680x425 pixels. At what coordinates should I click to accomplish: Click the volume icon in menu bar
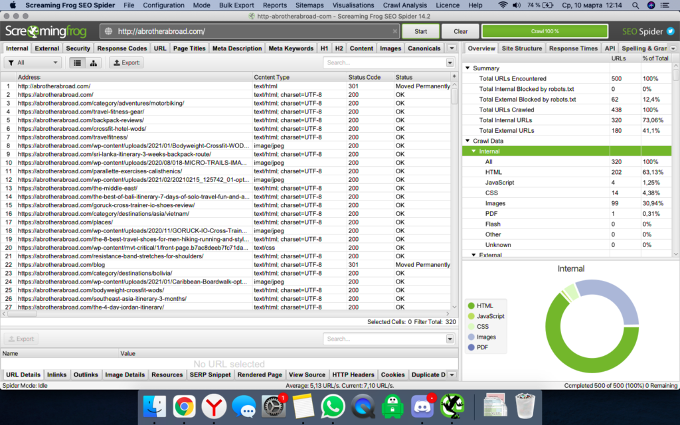coord(517,5)
